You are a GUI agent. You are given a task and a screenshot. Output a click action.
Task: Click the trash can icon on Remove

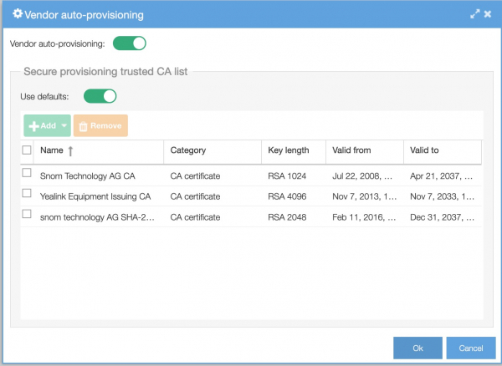(x=83, y=126)
